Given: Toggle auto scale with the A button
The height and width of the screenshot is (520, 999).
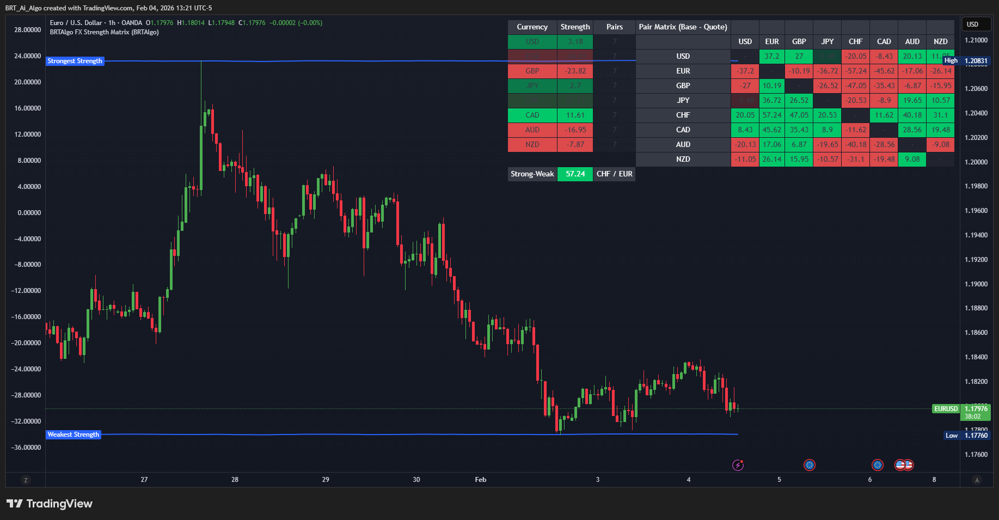Looking at the screenshot, I should coord(977,480).
